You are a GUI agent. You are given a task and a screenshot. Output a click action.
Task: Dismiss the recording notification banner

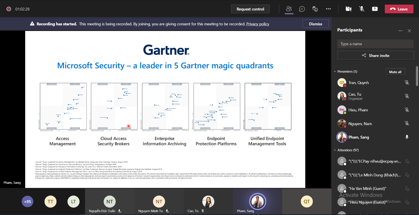click(315, 24)
